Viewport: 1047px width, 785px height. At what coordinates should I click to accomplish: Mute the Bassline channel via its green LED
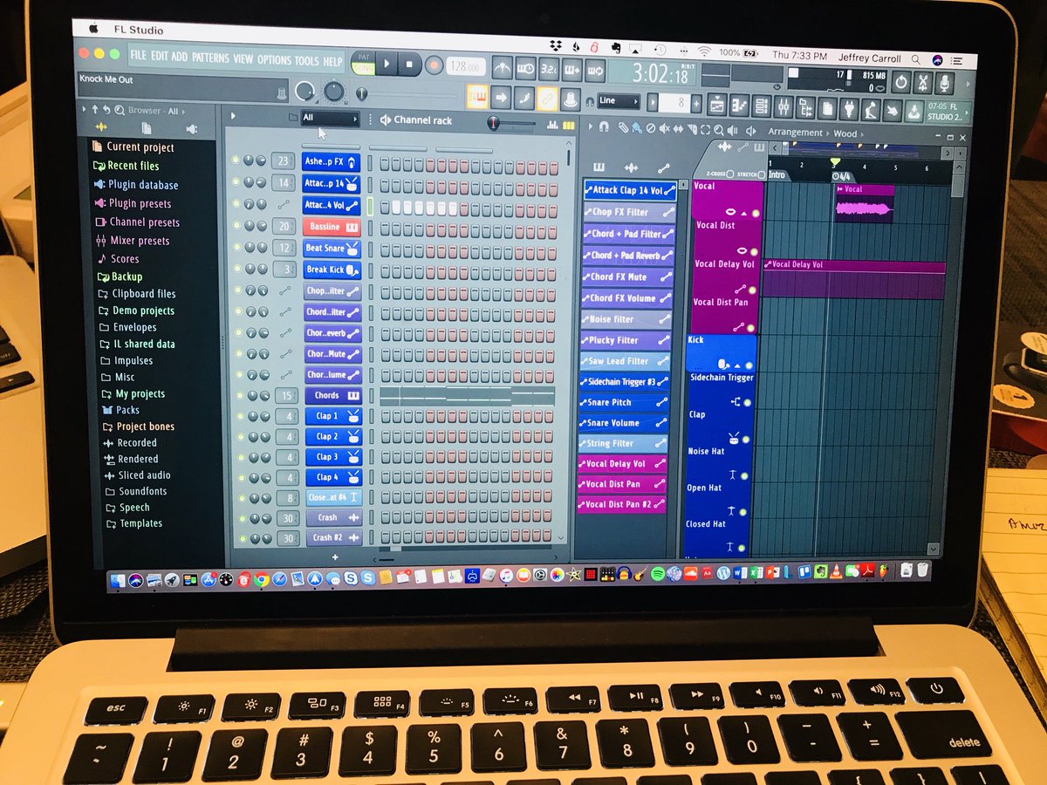pos(236,227)
